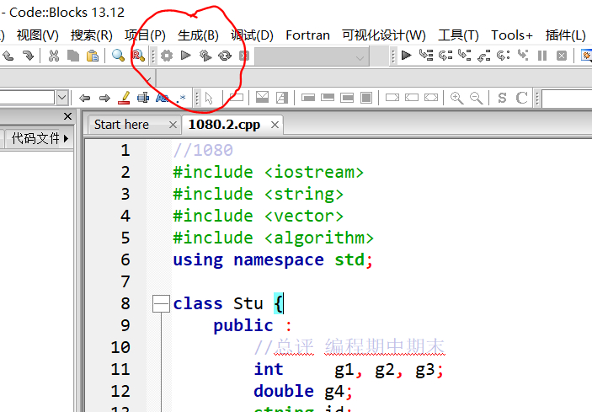Click the C toolbar icon
This screenshot has width=592, height=412.
(521, 98)
